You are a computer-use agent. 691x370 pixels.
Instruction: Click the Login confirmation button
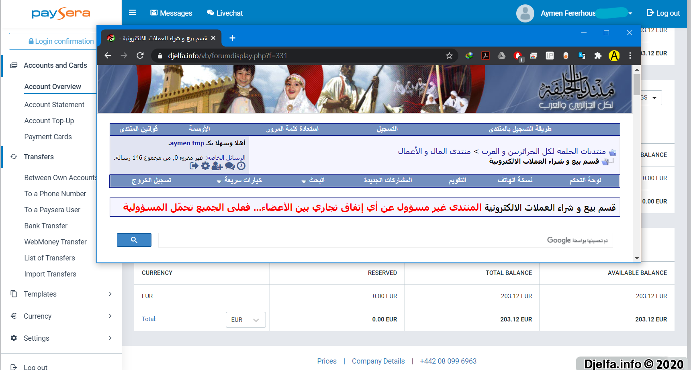pos(60,41)
